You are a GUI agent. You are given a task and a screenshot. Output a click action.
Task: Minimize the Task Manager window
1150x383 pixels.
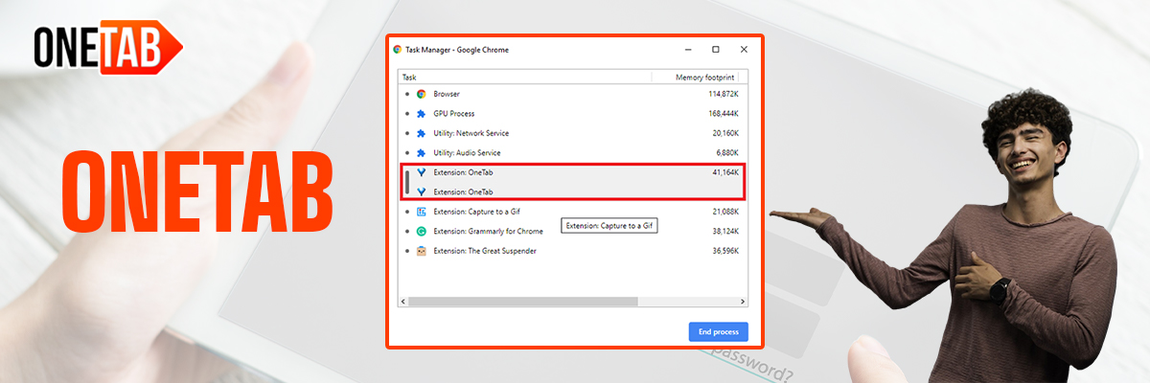click(688, 49)
